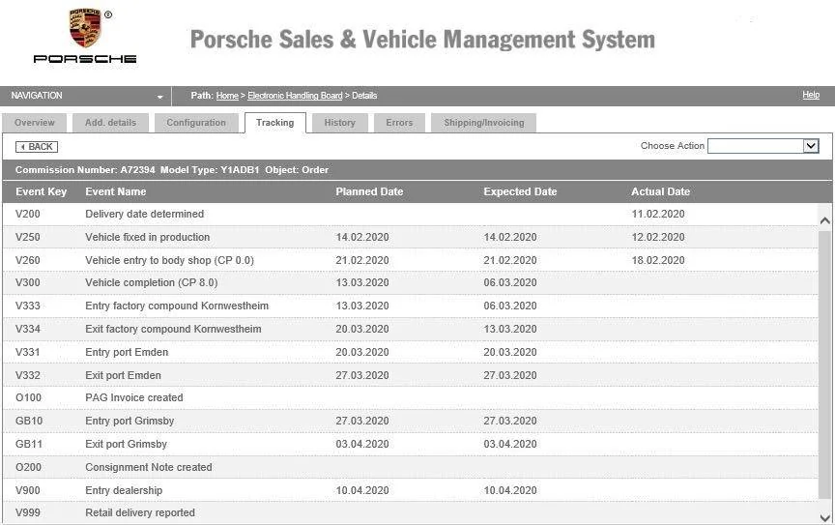Select event key V332
The height and width of the screenshot is (525, 835).
28,375
